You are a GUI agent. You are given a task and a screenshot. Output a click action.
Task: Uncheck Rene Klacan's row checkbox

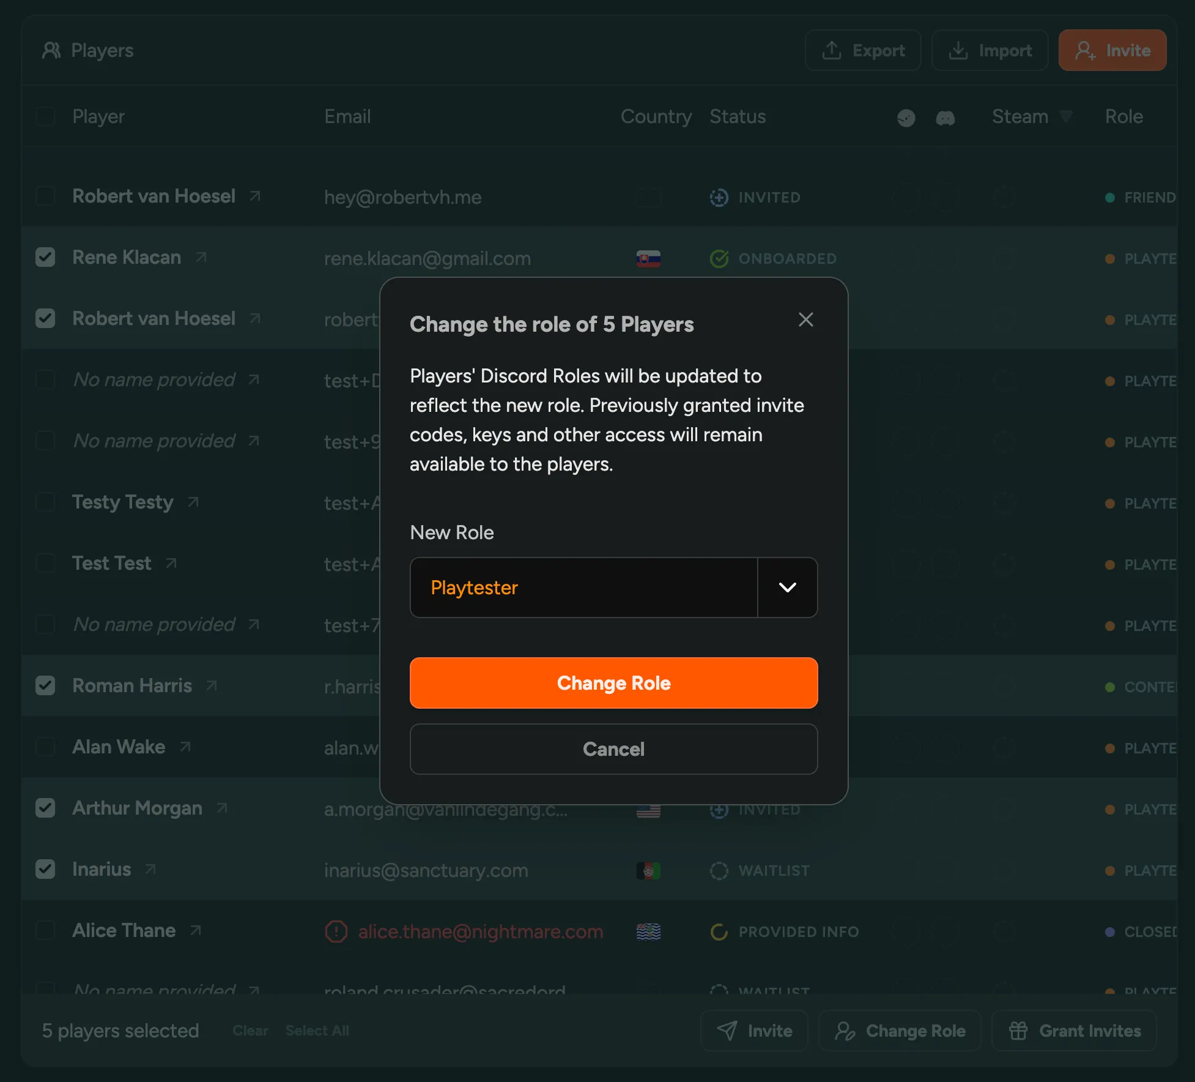coord(46,257)
